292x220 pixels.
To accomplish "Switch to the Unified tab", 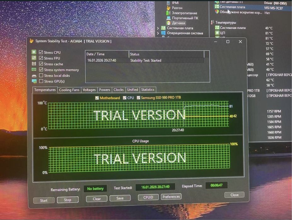I will point(132,90).
